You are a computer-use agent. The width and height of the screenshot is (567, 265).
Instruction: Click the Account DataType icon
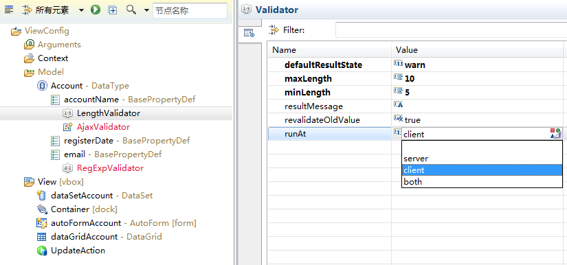point(43,86)
